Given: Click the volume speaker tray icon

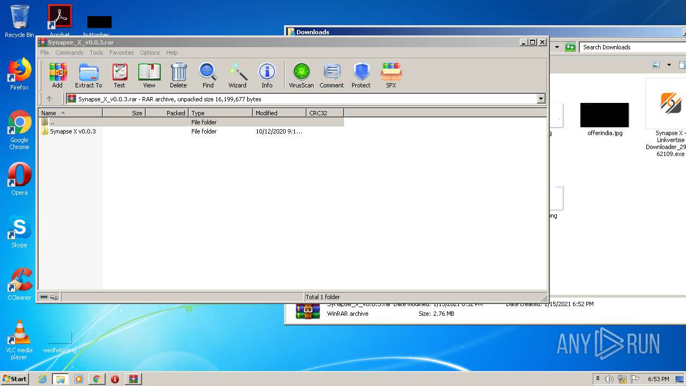Looking at the screenshot, I should (609, 379).
